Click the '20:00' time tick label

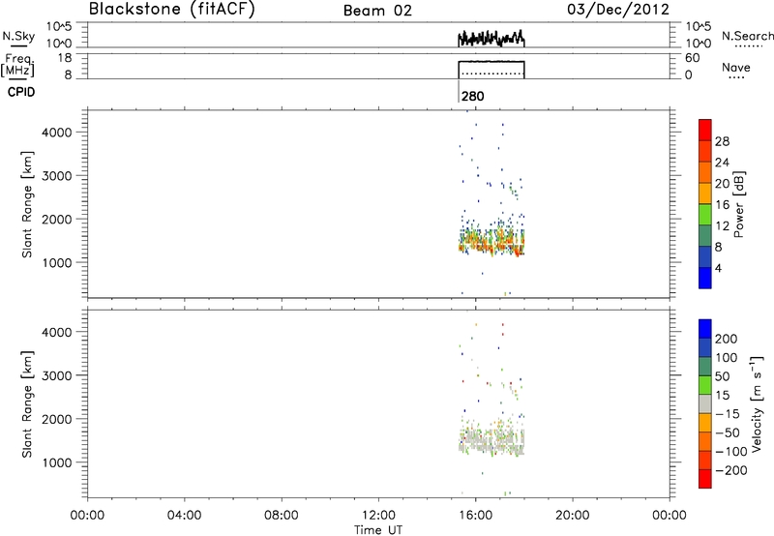click(x=573, y=516)
